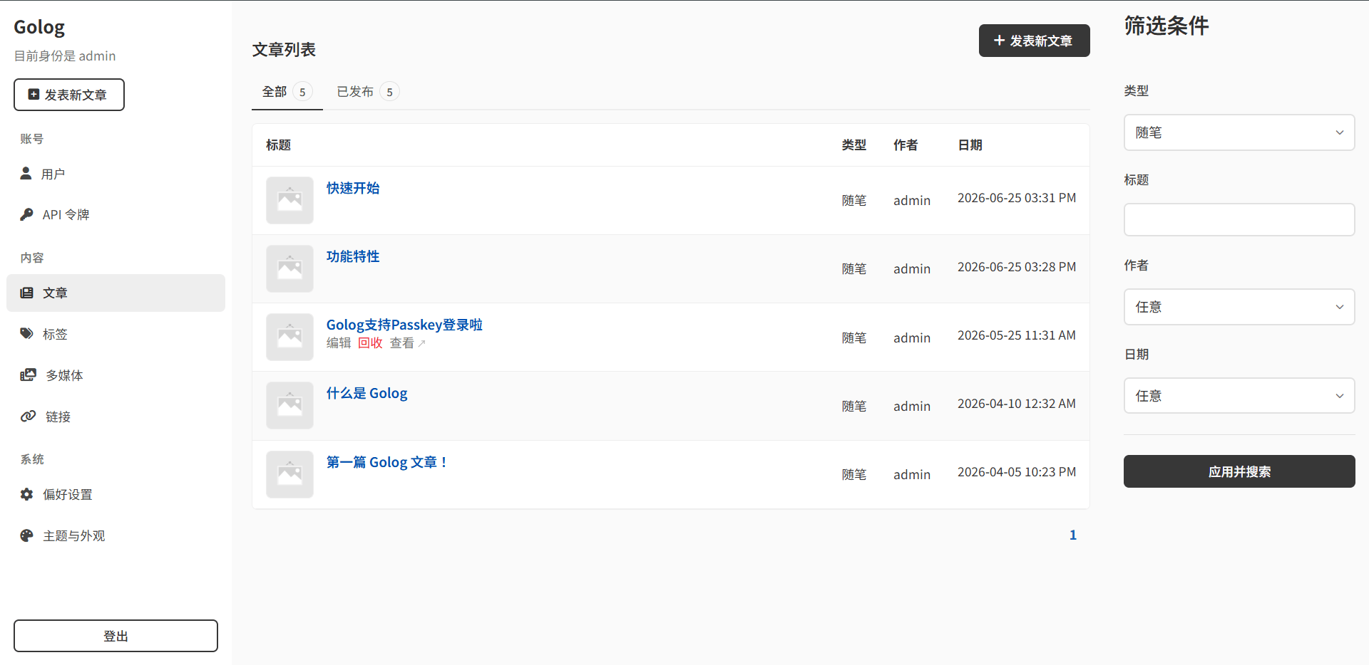The width and height of the screenshot is (1369, 665).
Task: Select the 文章 newspaper icon in sidebar
Action: tap(26, 293)
